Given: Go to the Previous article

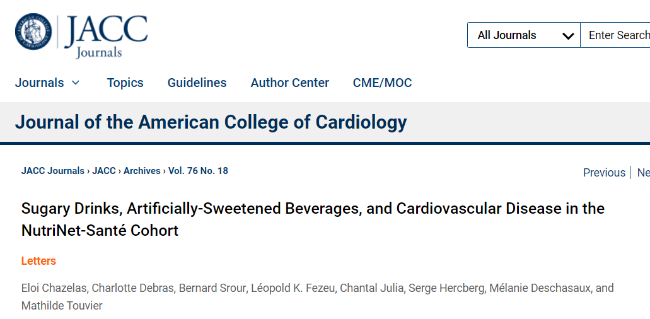Looking at the screenshot, I should [x=604, y=172].
